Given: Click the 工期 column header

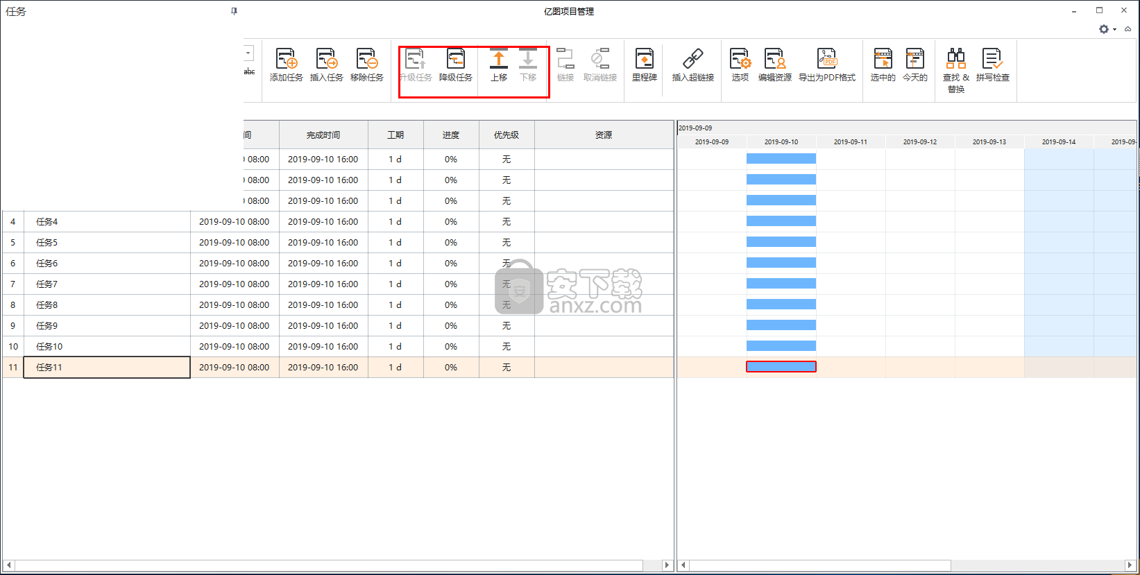Looking at the screenshot, I should tap(395, 135).
